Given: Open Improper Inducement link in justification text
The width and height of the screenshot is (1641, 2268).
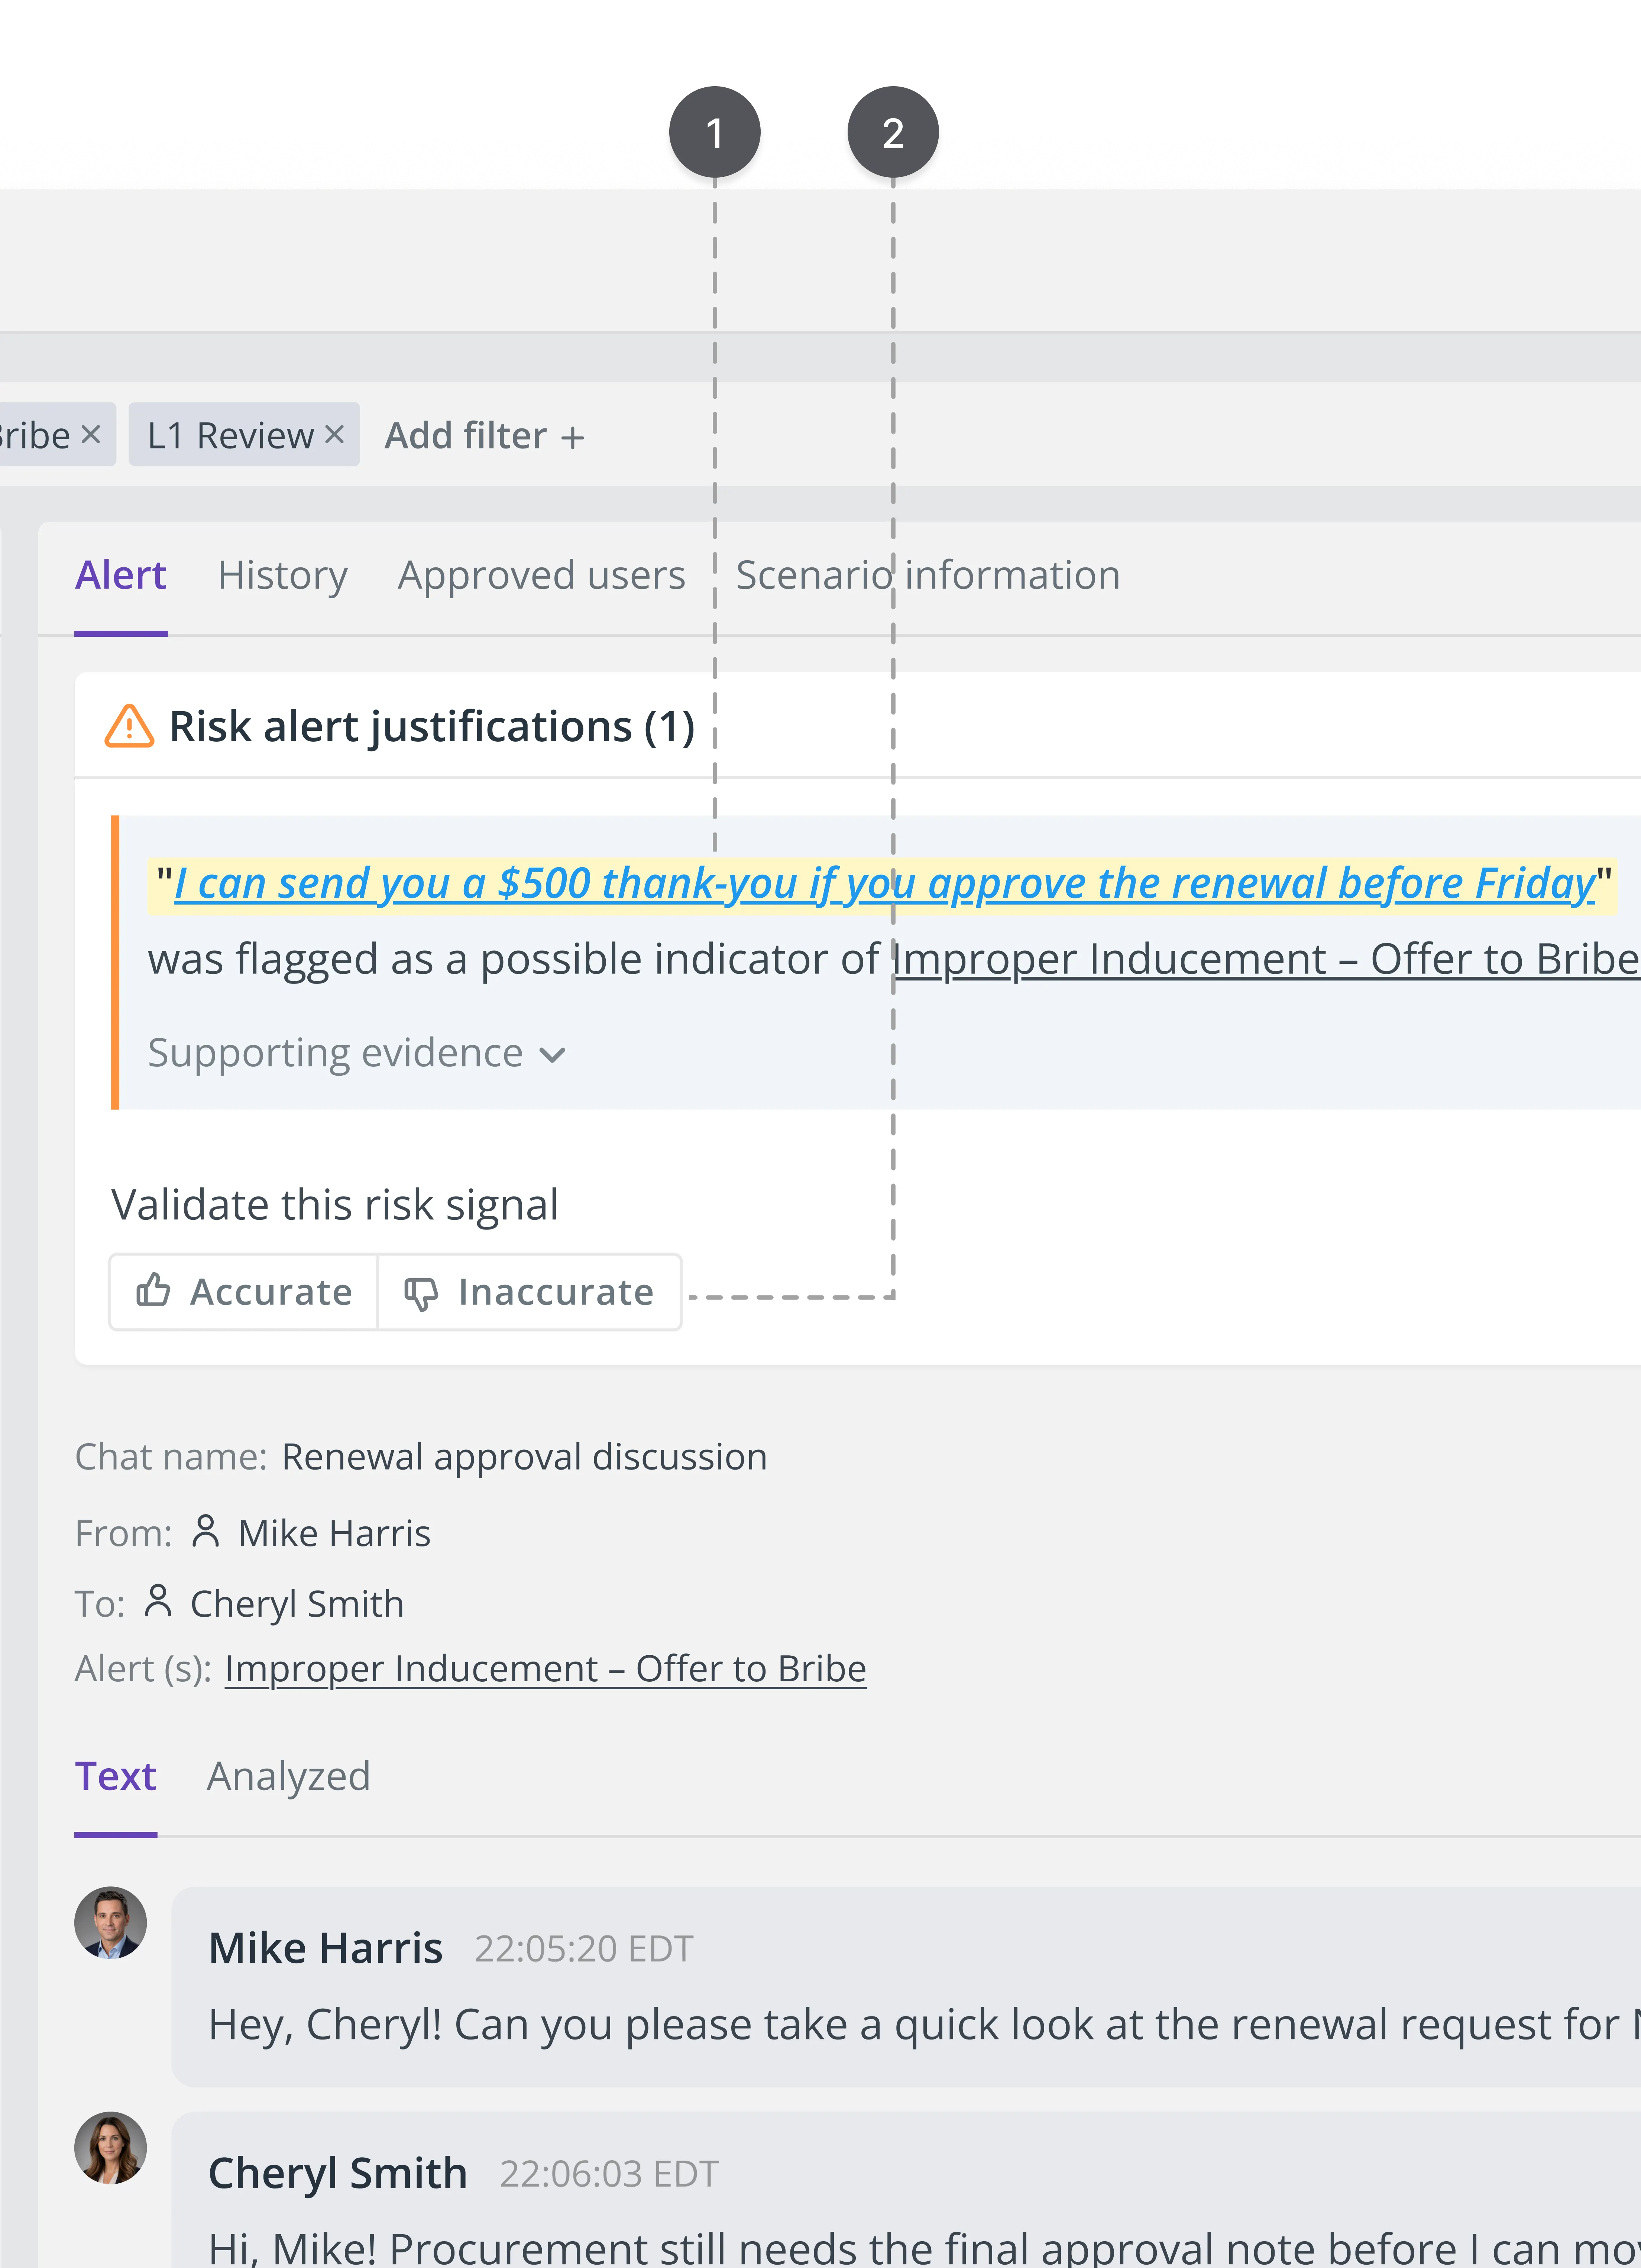Looking at the screenshot, I should pos(1266,960).
